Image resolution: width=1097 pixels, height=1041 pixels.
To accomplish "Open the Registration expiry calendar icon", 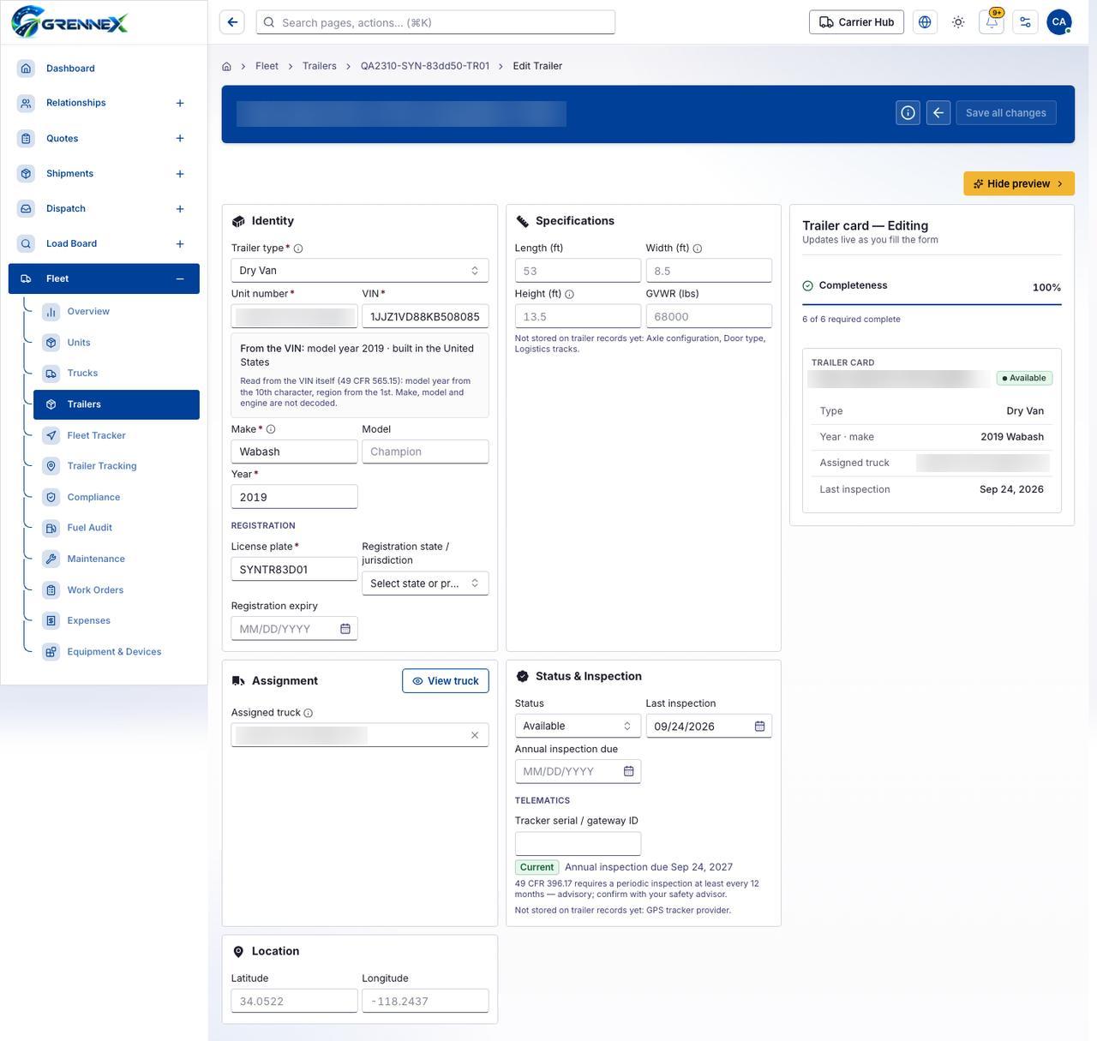I will pos(345,629).
